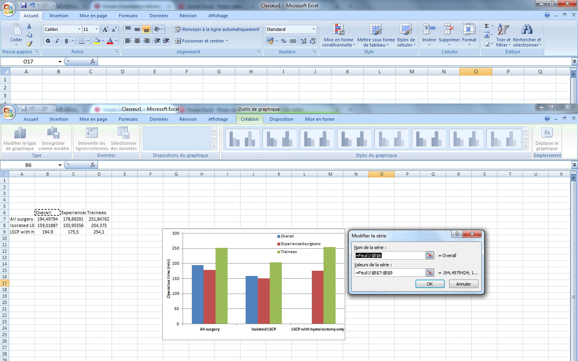Viewport: 578px width, 361px height.
Task: Decrease font size with the small A
Action: point(114,29)
